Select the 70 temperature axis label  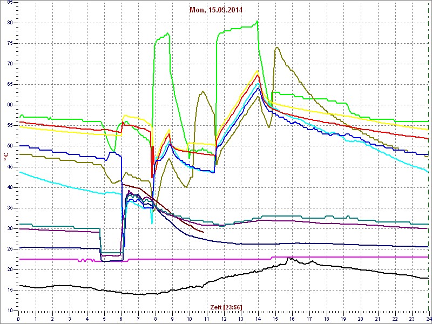pyautogui.click(x=9, y=64)
